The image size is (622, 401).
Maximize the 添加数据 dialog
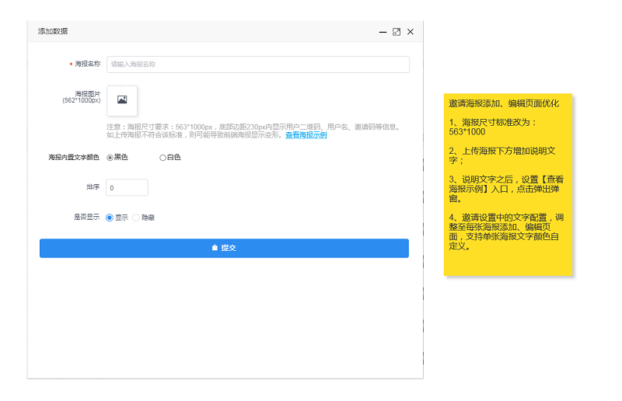click(x=397, y=32)
